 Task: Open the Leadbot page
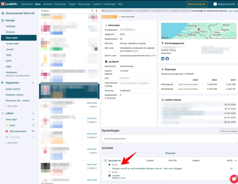point(97,4)
